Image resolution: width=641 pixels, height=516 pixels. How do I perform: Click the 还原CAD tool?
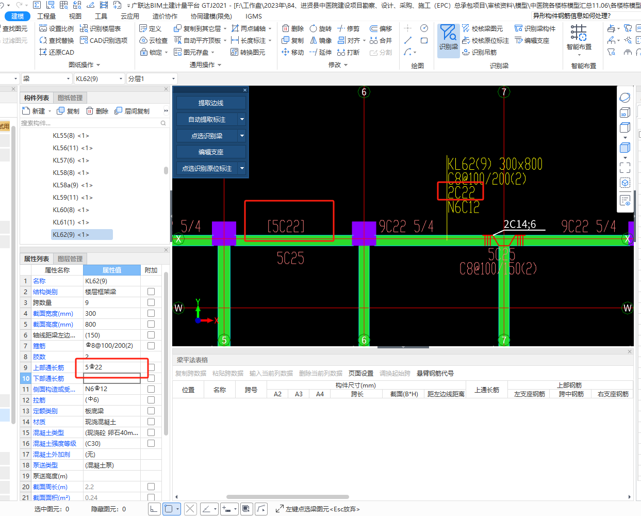(57, 52)
